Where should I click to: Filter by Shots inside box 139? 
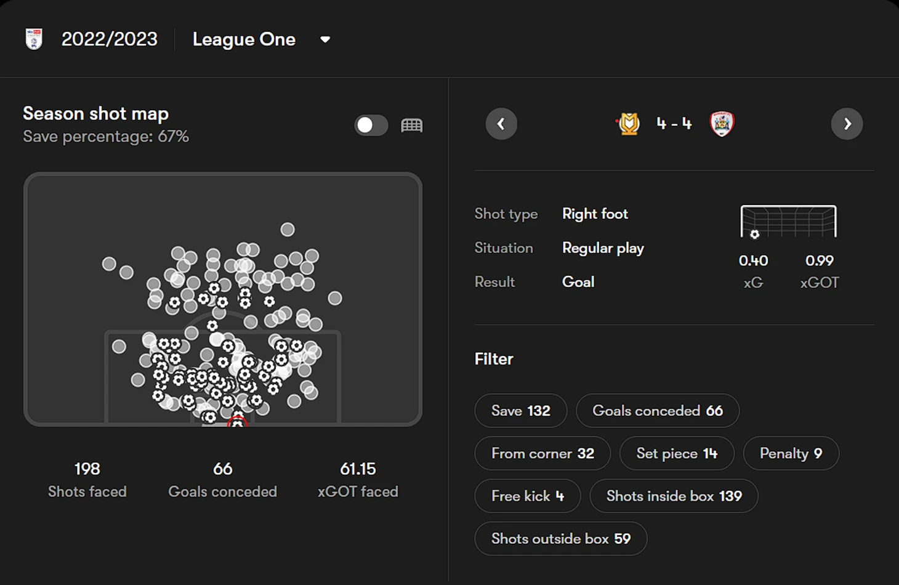click(674, 496)
